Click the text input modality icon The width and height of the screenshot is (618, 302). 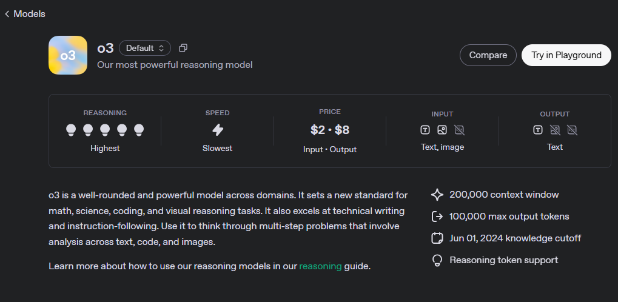click(425, 130)
